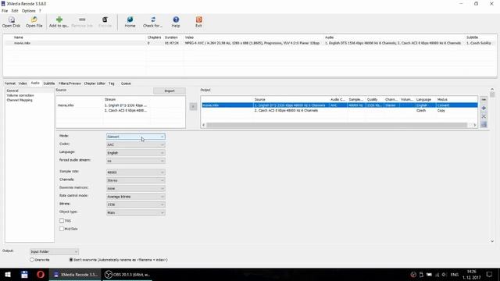The height and width of the screenshot is (281, 500).
Task: Click the right panel scroll down arrow
Action: pos(492,241)
